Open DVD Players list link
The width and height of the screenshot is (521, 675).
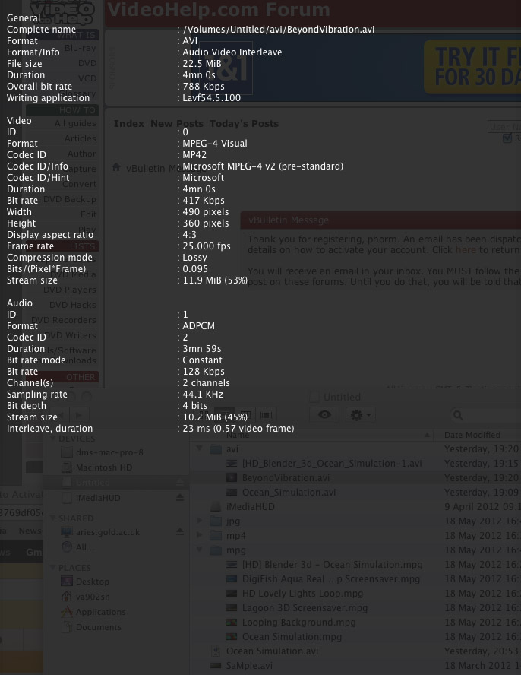[70, 290]
